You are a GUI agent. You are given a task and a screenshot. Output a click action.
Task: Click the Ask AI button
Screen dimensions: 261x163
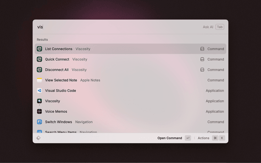[208, 27]
